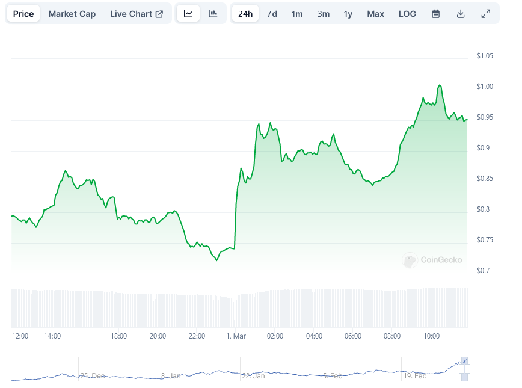
Task: Select the Max time range
Action: tap(375, 14)
